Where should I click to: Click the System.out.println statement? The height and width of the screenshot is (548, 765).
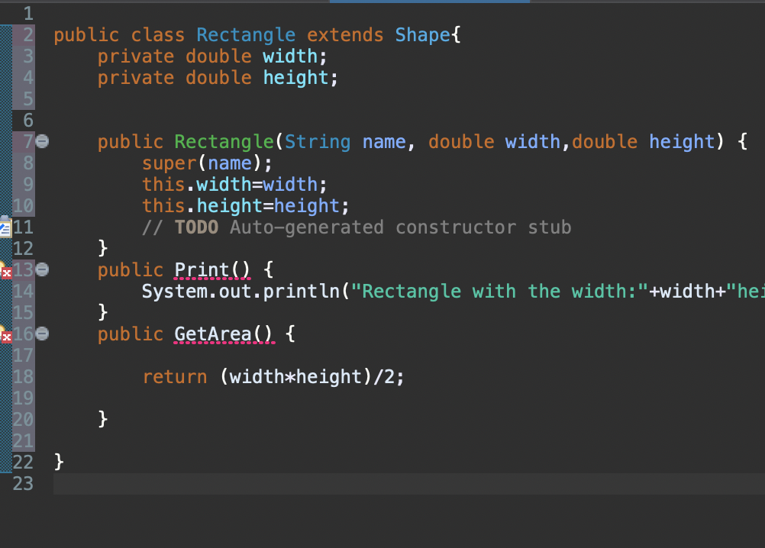pyautogui.click(x=229, y=291)
